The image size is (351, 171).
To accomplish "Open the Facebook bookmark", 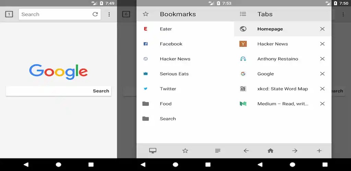I will point(185,44).
